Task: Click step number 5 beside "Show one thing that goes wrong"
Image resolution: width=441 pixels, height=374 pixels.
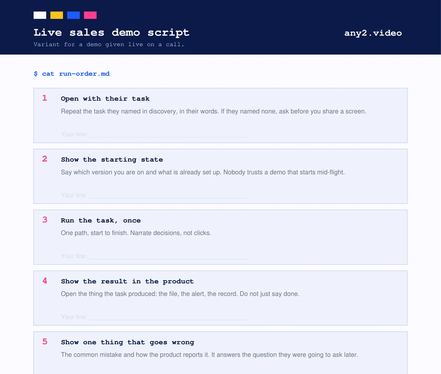Action: [45, 342]
